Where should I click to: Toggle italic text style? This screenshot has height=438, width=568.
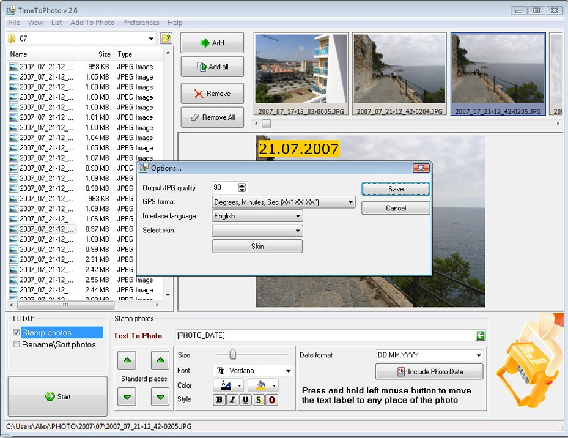tap(232, 400)
